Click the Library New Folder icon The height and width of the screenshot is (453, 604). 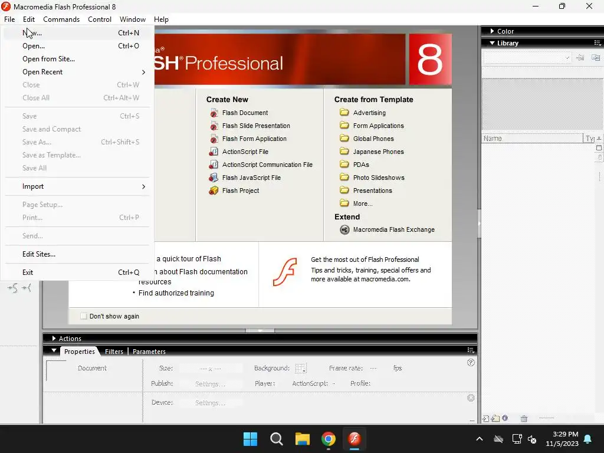[495, 418]
